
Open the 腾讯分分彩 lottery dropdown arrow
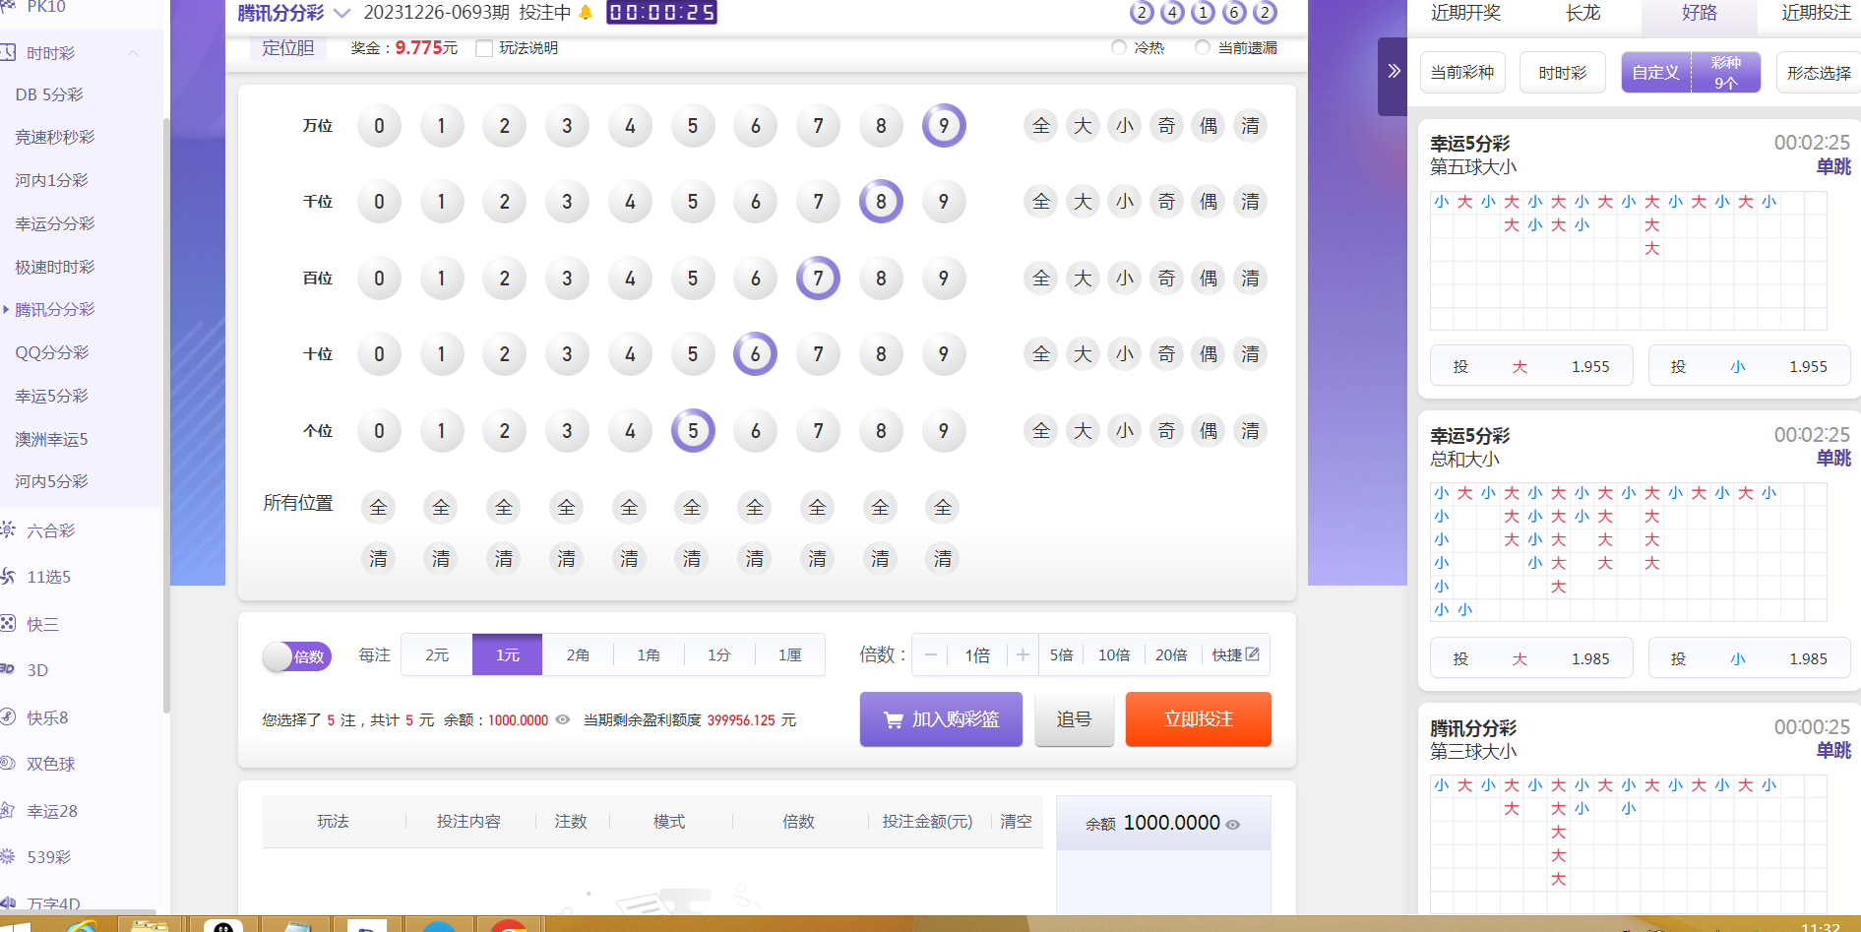click(341, 13)
